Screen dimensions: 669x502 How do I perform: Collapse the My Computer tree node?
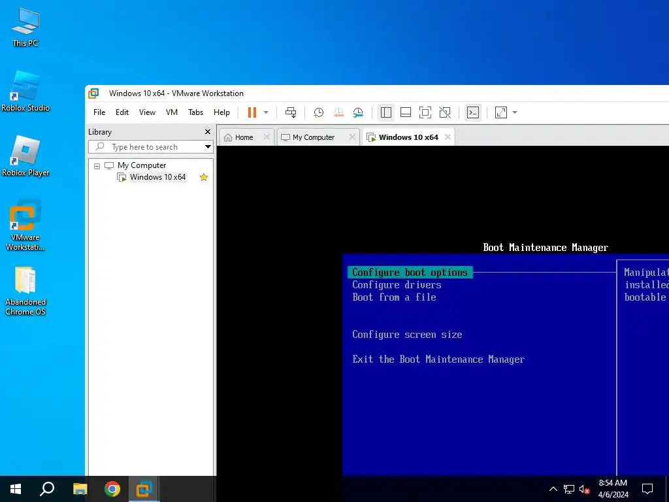[97, 165]
